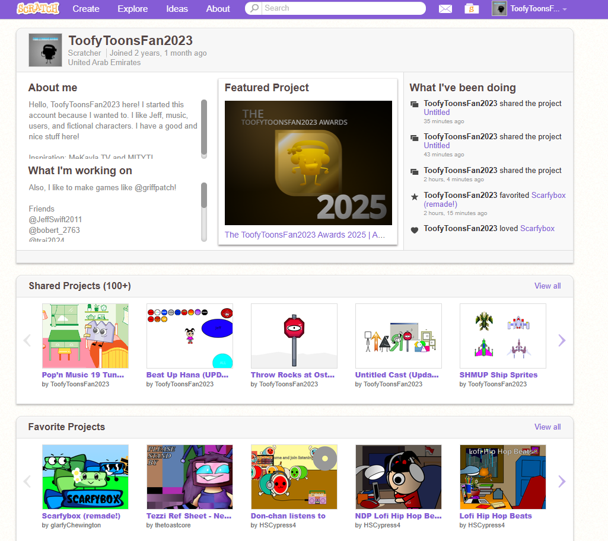The width and height of the screenshot is (608, 541).
Task: Open Don-chan listens to title link
Action: [x=288, y=516]
